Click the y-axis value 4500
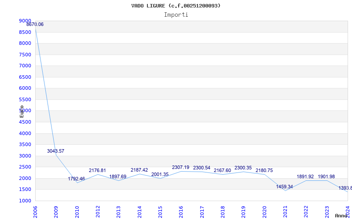The image size is (352, 220). tap(25, 122)
